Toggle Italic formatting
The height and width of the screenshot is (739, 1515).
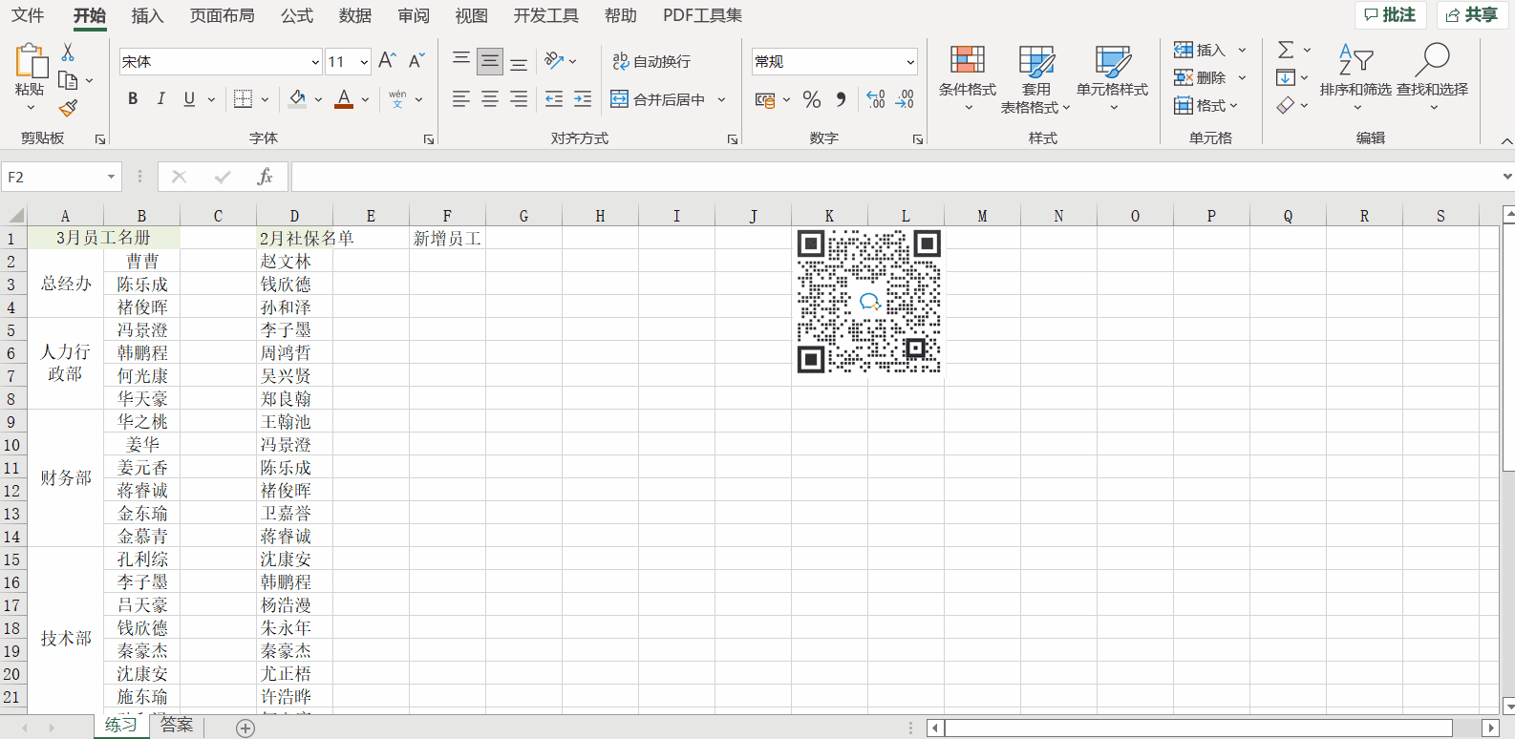(x=160, y=99)
